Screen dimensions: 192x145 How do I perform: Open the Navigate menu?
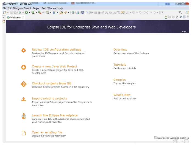point(18,8)
